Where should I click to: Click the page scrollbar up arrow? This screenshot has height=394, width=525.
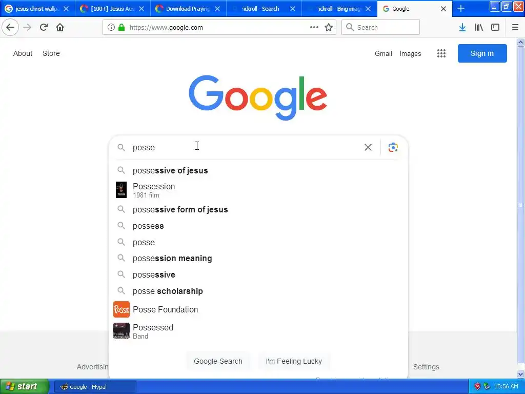click(521, 43)
